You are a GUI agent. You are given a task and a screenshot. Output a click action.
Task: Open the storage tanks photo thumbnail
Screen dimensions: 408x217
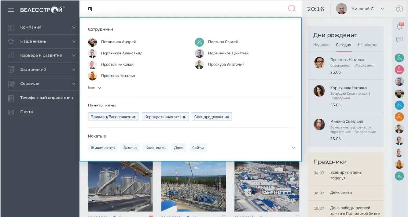(x=120, y=186)
